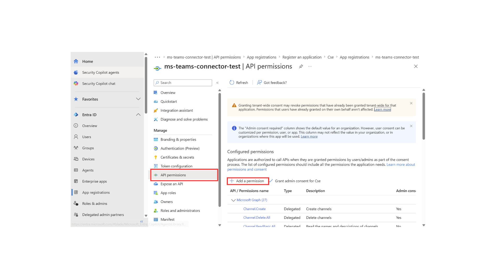Collapse the Entra ID section chevron
The width and height of the screenshot is (496, 279).
click(138, 114)
